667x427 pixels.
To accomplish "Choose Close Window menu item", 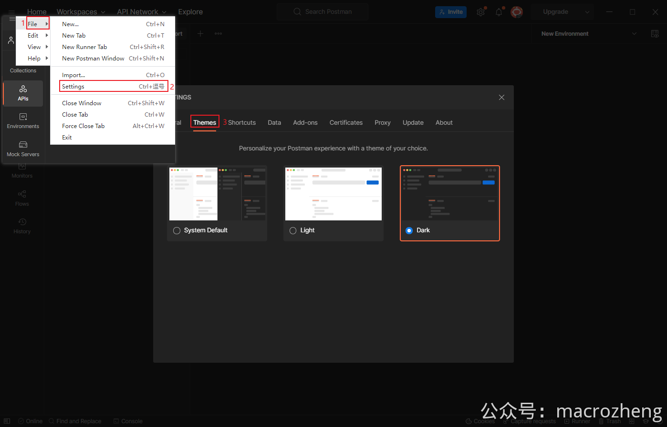I will [x=113, y=103].
